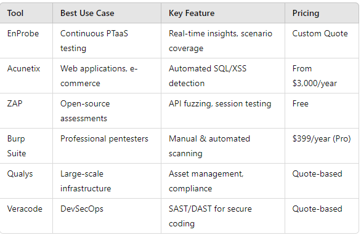Click the Free pricing cell for ZAP
The width and height of the screenshot is (361, 235).
point(300,104)
